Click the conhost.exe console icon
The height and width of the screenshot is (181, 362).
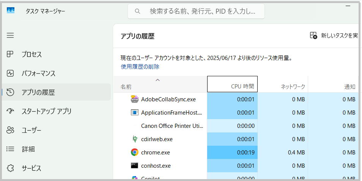(134, 165)
